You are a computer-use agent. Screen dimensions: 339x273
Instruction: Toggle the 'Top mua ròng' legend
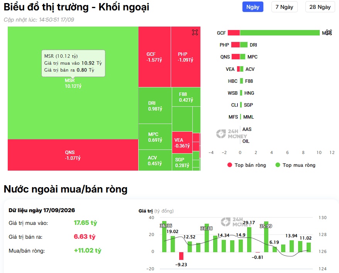point(295,165)
